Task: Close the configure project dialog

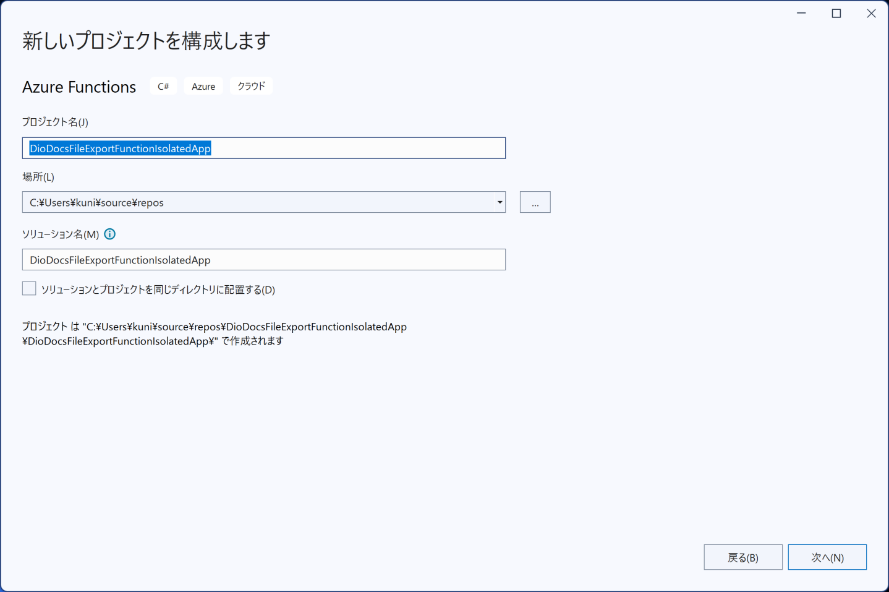Action: (871, 14)
